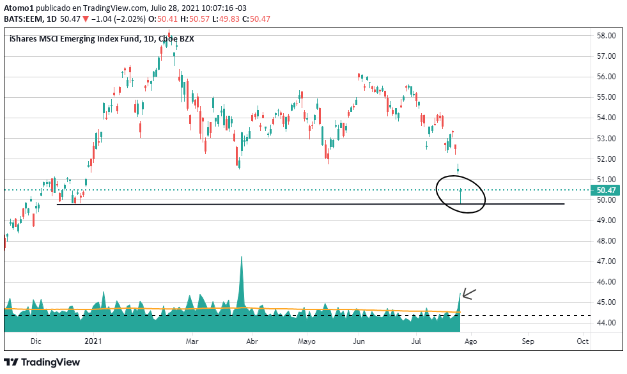Image resolution: width=627 pixels, height=374 pixels.
Task: Click the high value H:50.57
Action: click(x=195, y=19)
